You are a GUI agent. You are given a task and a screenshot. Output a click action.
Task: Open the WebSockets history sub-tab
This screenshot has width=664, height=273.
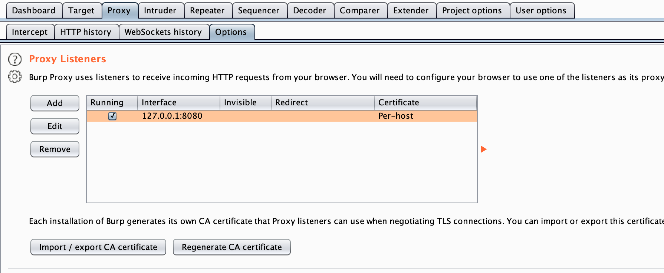click(163, 32)
